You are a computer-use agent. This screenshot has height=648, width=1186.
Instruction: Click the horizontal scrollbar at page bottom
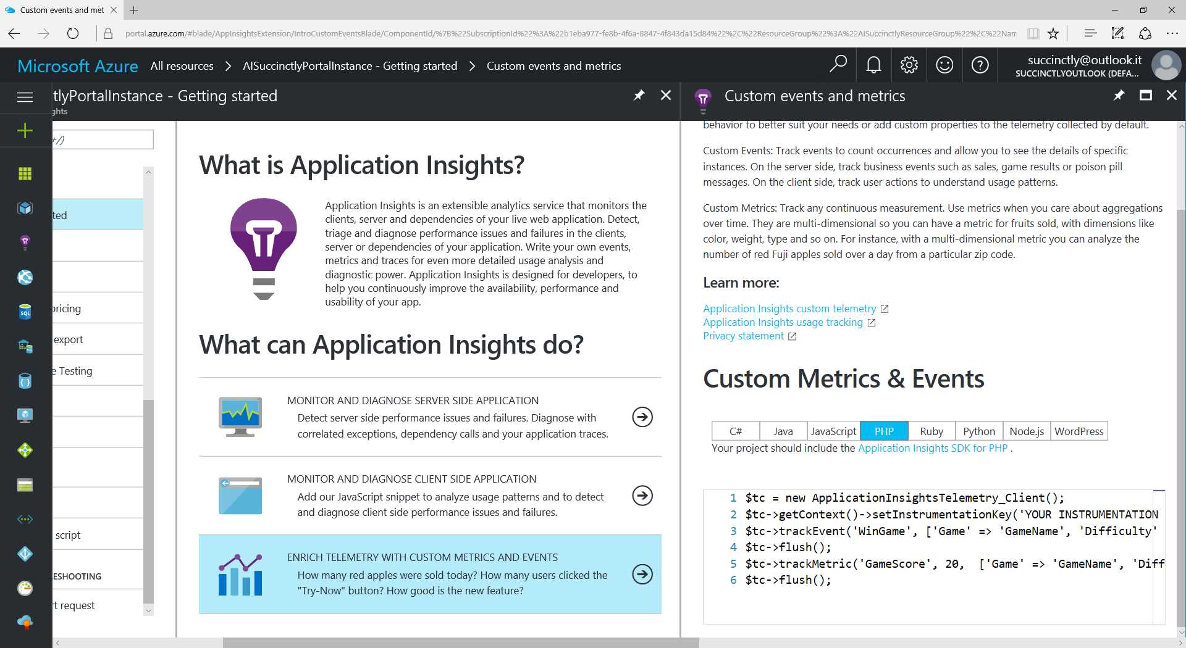coord(461,642)
